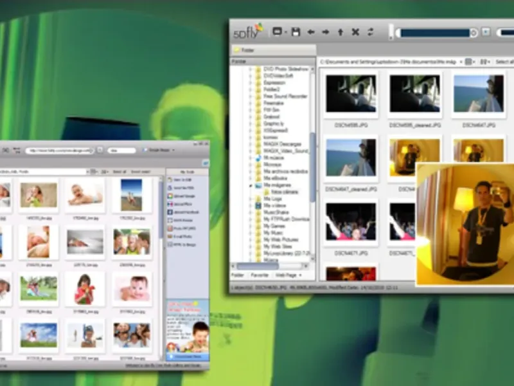Select the crawling baby thumbnail in left window
514x386 pixels.
(85, 195)
